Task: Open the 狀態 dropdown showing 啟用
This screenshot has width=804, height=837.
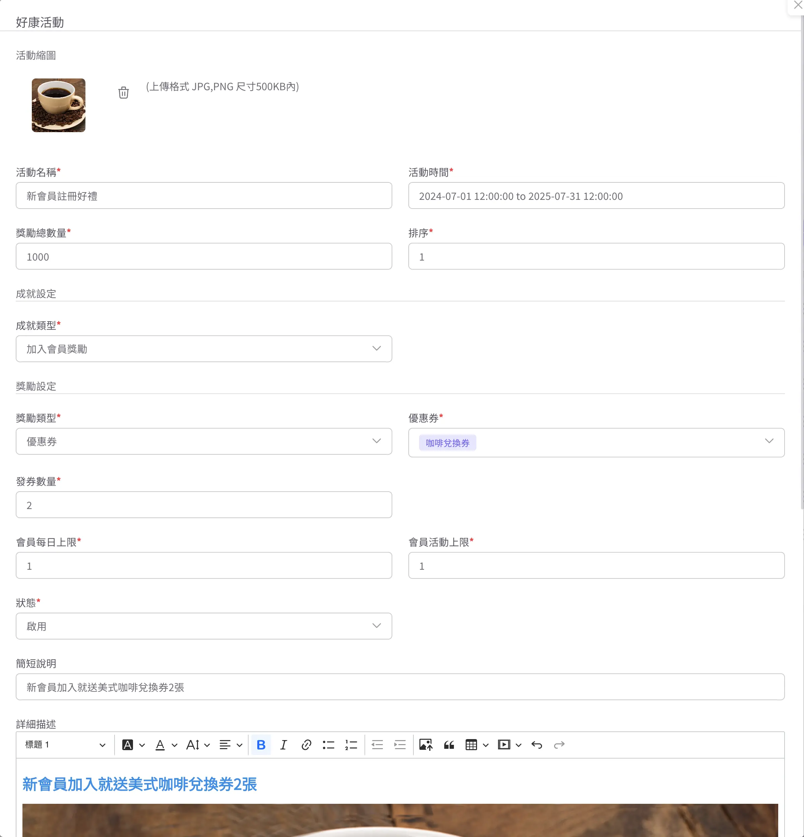Action: (203, 626)
